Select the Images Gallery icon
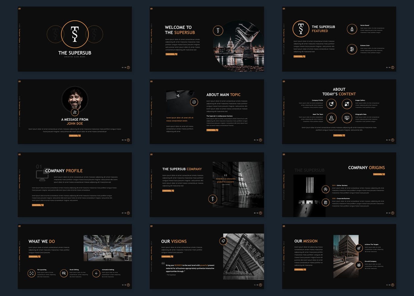414x296 pixels. click(347, 104)
